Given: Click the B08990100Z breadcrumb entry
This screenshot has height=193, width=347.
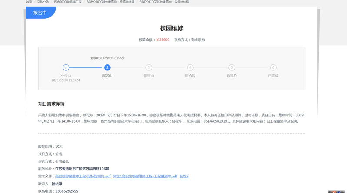Looking at the screenshot, I should tap(164, 2).
